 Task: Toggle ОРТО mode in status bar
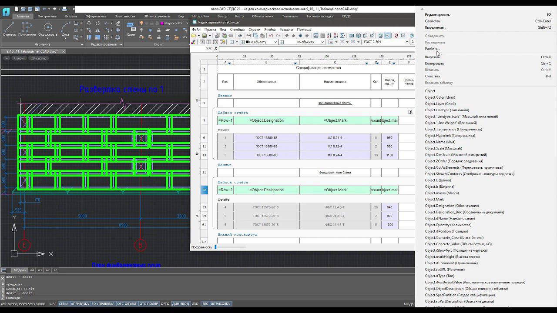tap(165, 304)
